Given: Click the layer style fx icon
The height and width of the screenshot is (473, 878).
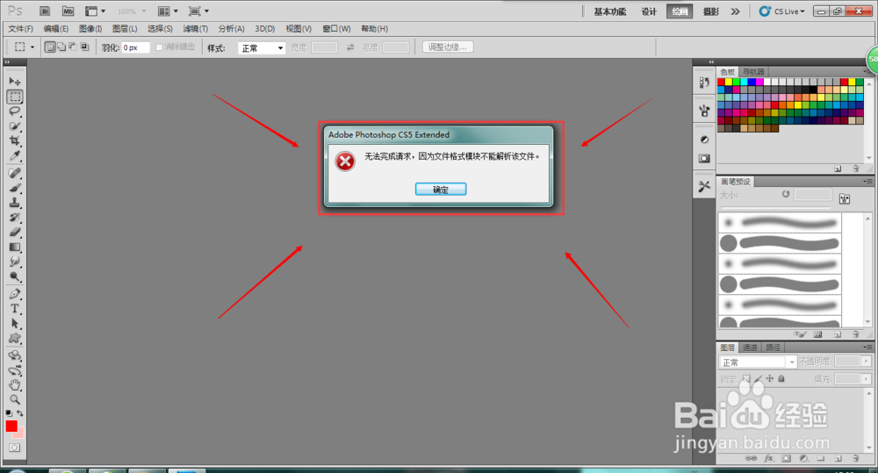Looking at the screenshot, I should [769, 458].
